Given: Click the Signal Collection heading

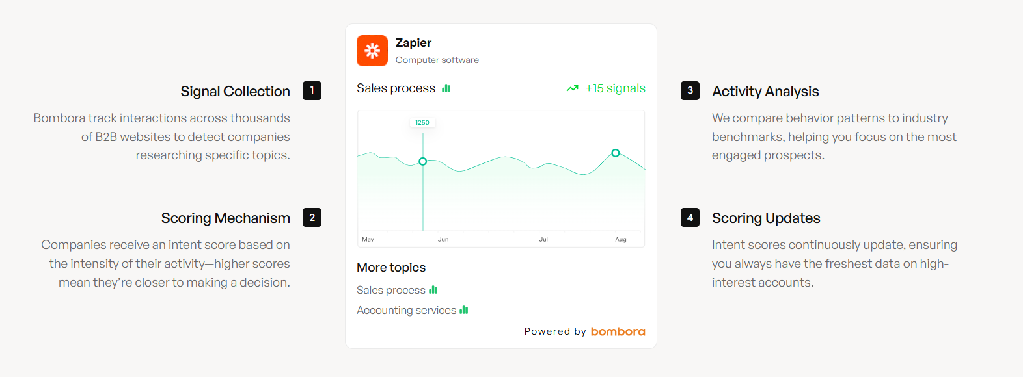Looking at the screenshot, I should (x=235, y=91).
